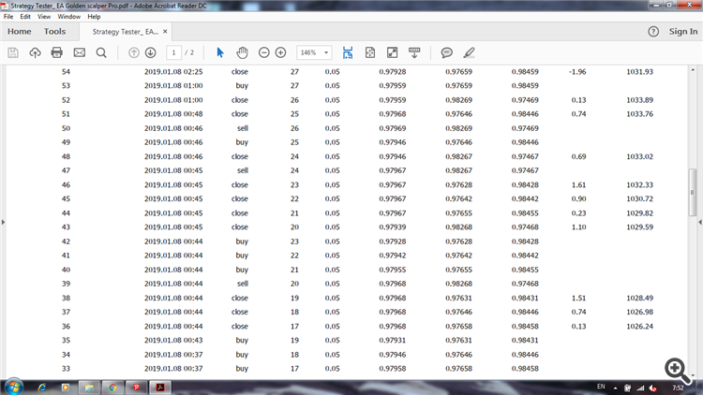Viewport: 703px width, 395px height.
Task: Open the Find text magnifier icon
Action: coord(101,52)
